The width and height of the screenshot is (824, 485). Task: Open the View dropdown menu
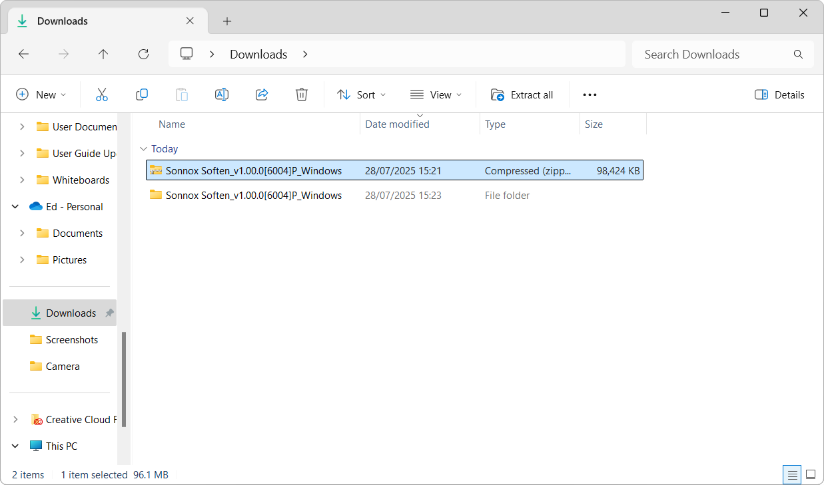point(436,94)
